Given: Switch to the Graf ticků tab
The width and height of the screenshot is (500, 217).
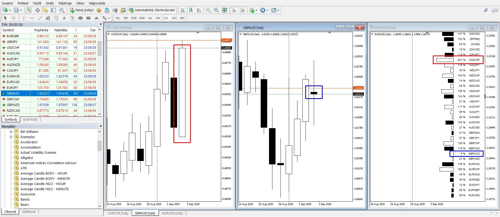Looking at the screenshot, I should pyautogui.click(x=30, y=119).
